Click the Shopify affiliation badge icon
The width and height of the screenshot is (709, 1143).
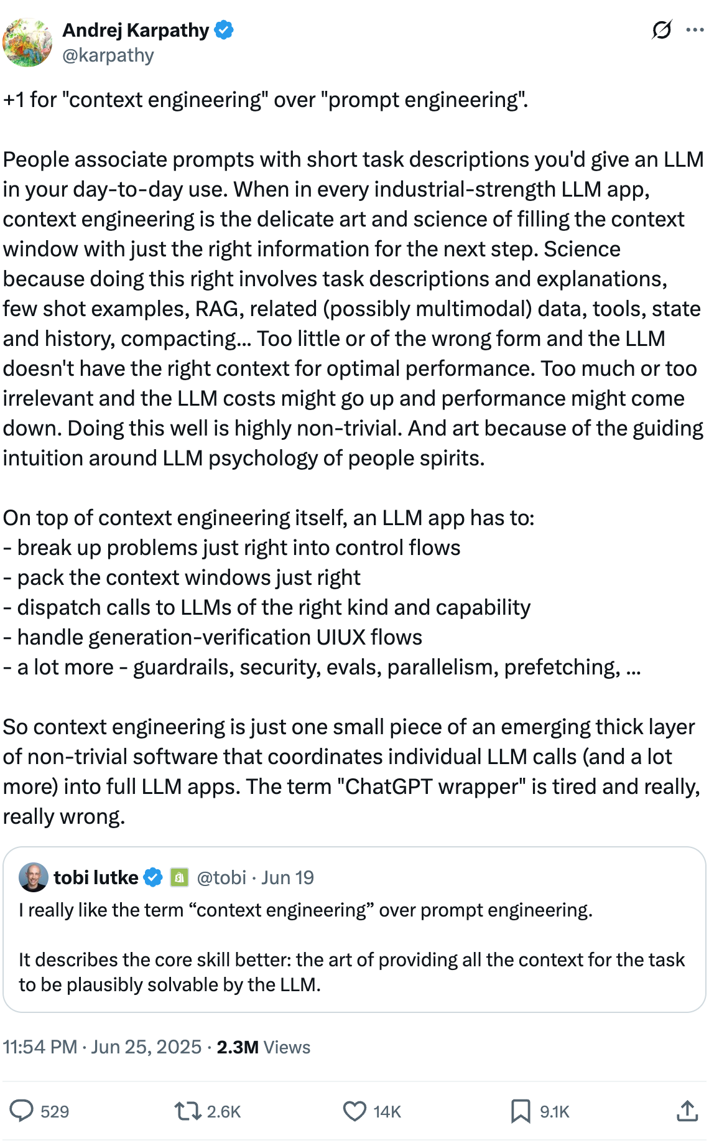coord(180,877)
